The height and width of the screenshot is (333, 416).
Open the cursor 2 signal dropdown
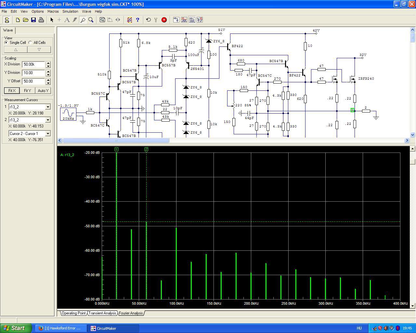[x=48, y=120]
